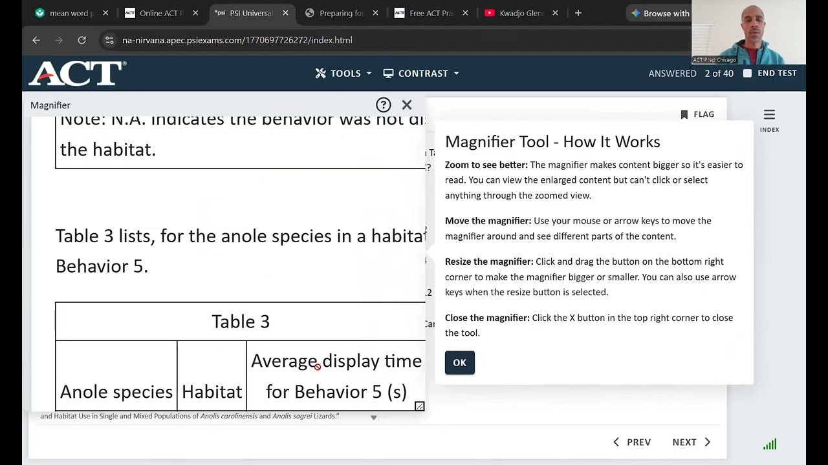Go to the Prev question
The width and height of the screenshot is (828, 465).
pyautogui.click(x=632, y=442)
